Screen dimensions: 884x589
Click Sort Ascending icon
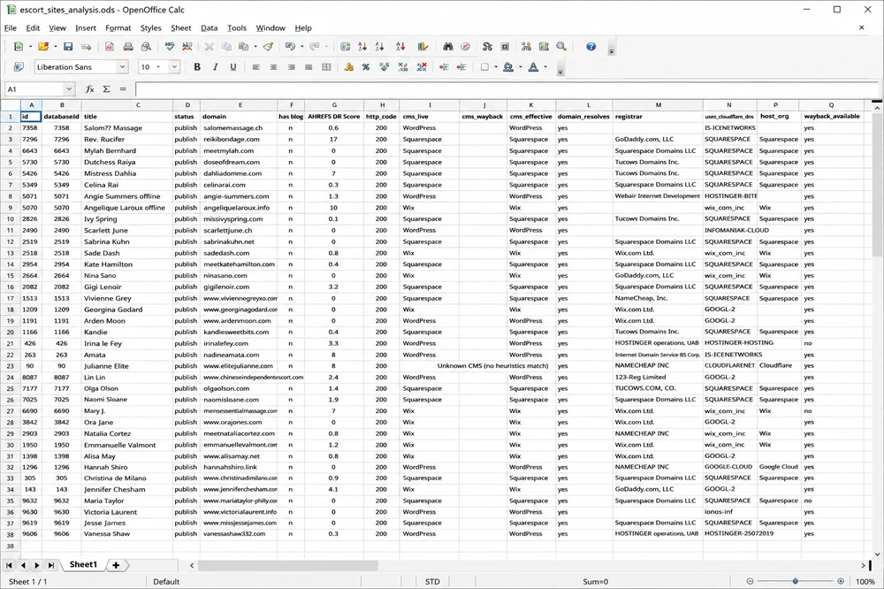362,47
